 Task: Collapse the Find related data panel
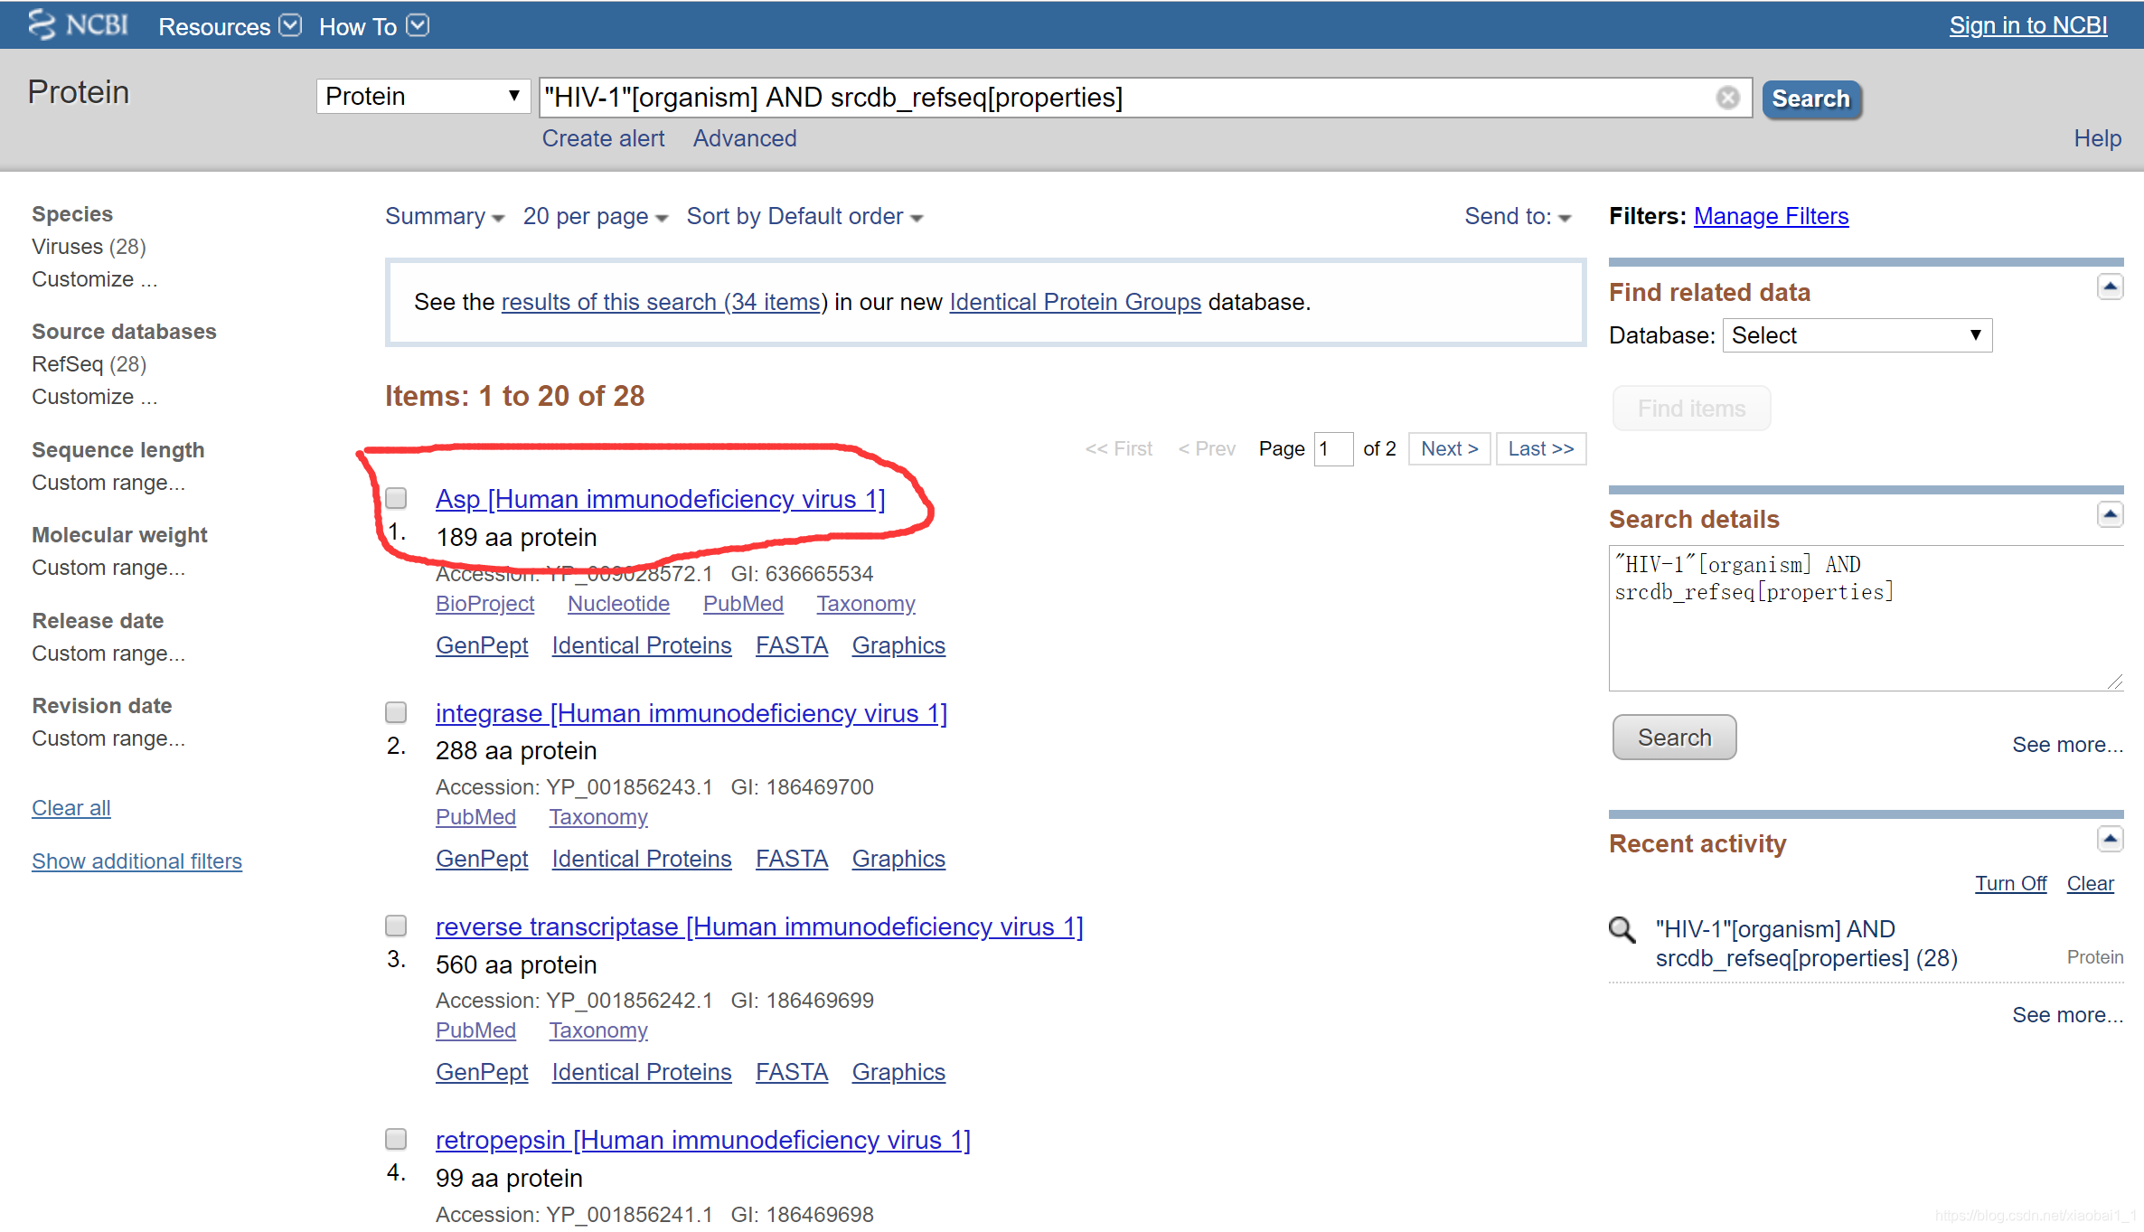point(2110,287)
